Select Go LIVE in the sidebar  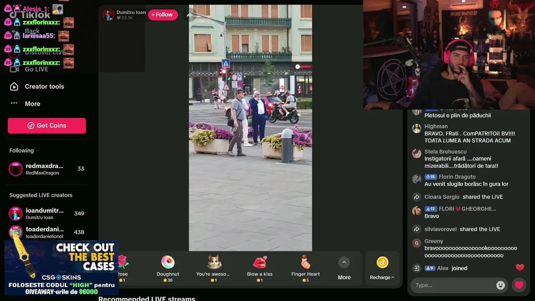(x=36, y=69)
